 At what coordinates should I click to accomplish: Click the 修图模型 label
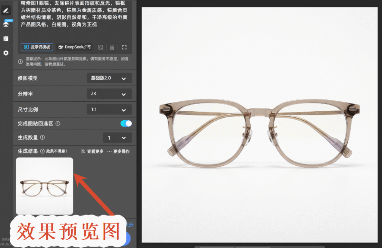point(28,78)
